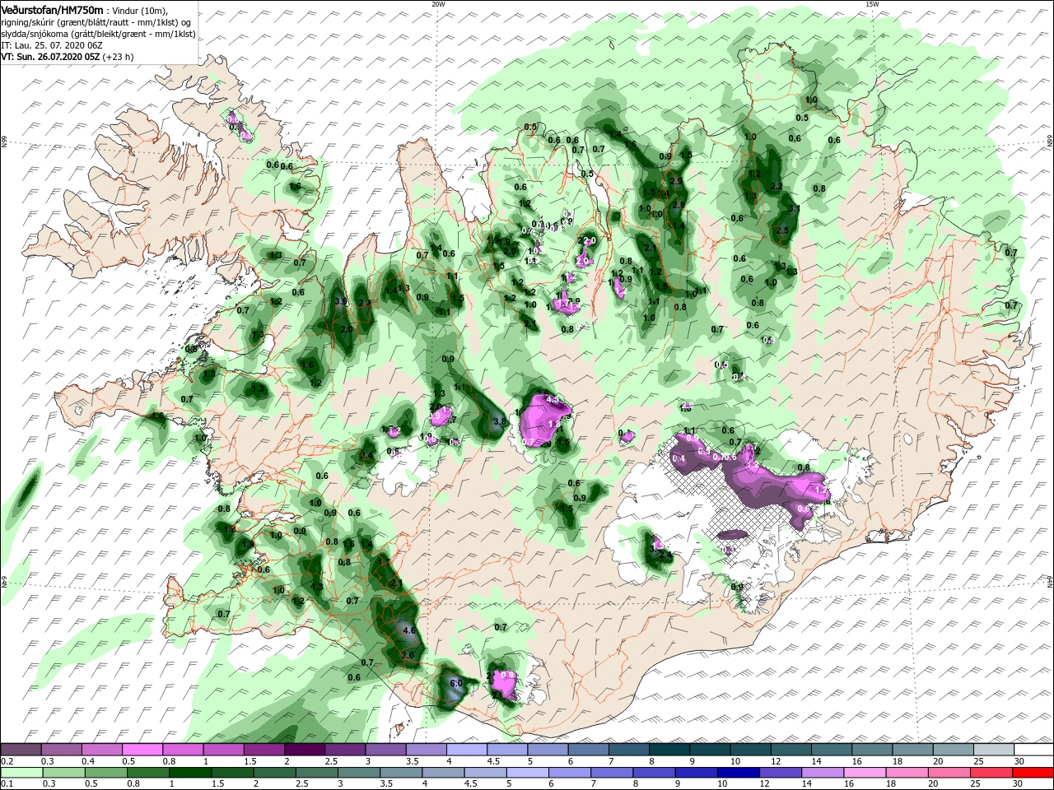This screenshot has height=790, width=1054.
Task: Click the dark green rain swatch between 1 and 1.5
Action: pyautogui.click(x=190, y=773)
